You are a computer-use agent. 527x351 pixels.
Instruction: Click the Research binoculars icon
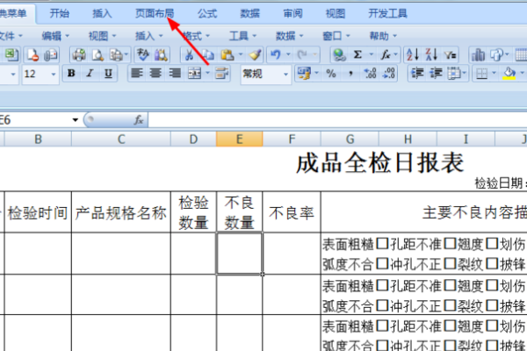161,54
